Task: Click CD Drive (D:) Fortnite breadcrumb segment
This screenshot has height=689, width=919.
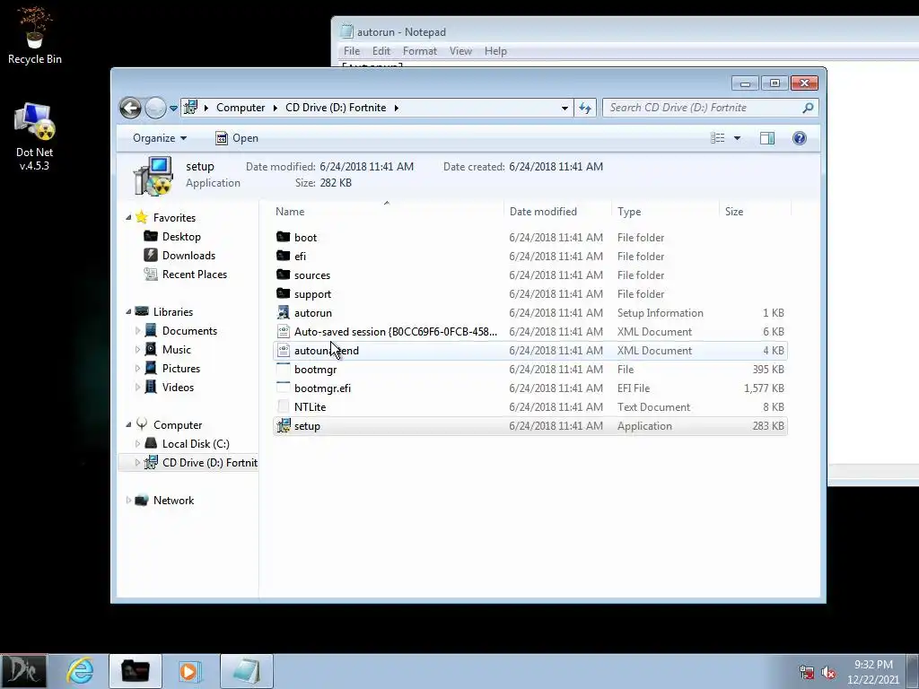Action: [336, 108]
